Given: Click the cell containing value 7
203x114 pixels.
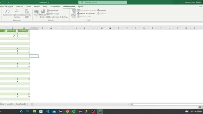Looking at the screenshot, I should click(x=13, y=97).
